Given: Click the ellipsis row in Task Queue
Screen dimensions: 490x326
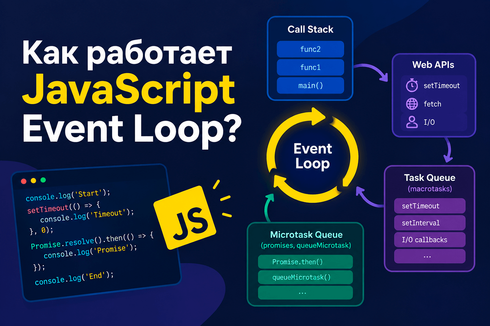Looking at the screenshot, I should pyautogui.click(x=430, y=256).
